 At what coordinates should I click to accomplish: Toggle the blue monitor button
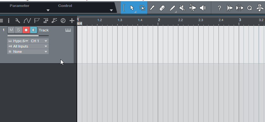tap(34, 30)
